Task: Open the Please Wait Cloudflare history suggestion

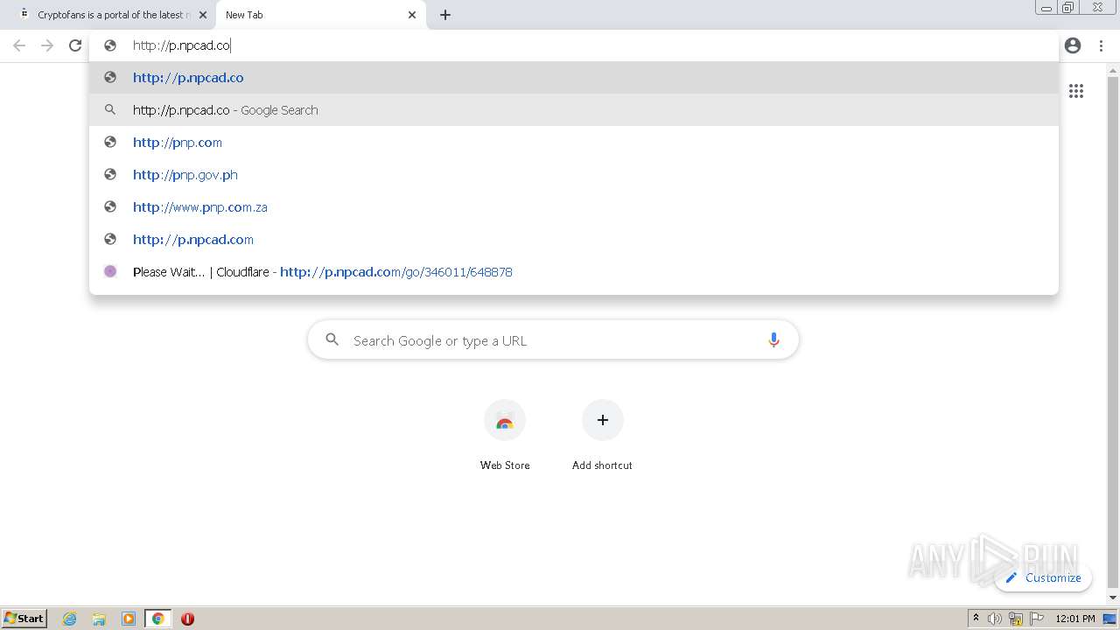Action: 574,272
